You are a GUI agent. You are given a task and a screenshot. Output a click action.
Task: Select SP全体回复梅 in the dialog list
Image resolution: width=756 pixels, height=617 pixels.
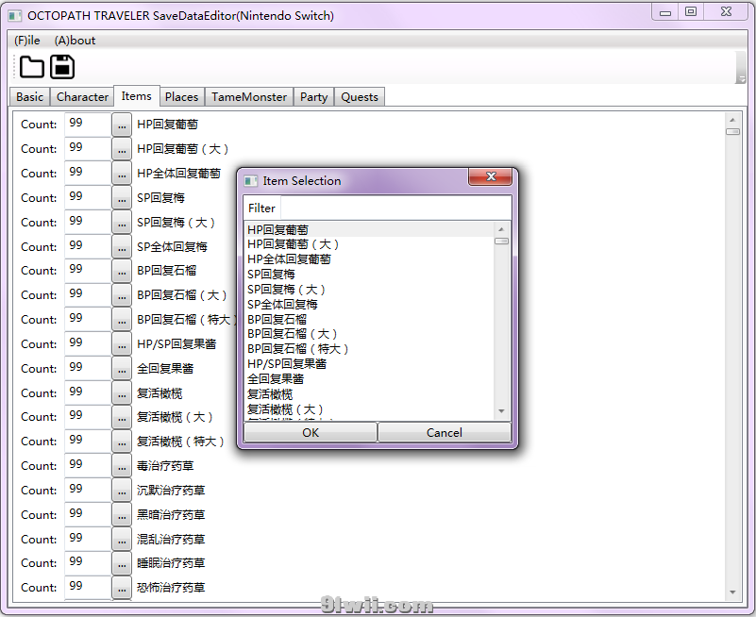(369, 304)
